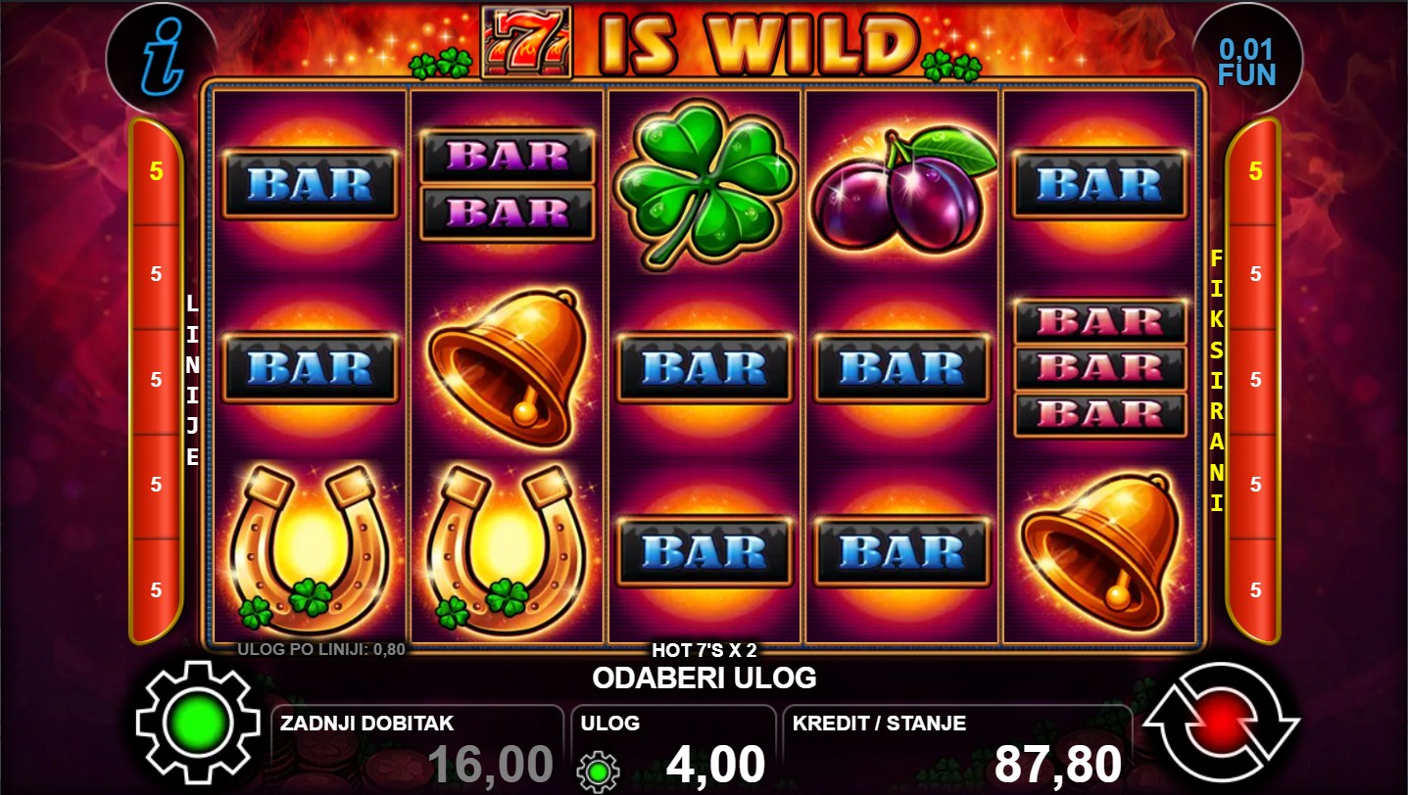Click the ODABERI ULOG text

pos(704,678)
